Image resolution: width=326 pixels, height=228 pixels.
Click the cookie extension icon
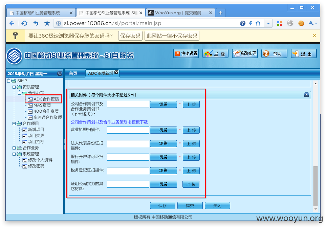click(301, 23)
